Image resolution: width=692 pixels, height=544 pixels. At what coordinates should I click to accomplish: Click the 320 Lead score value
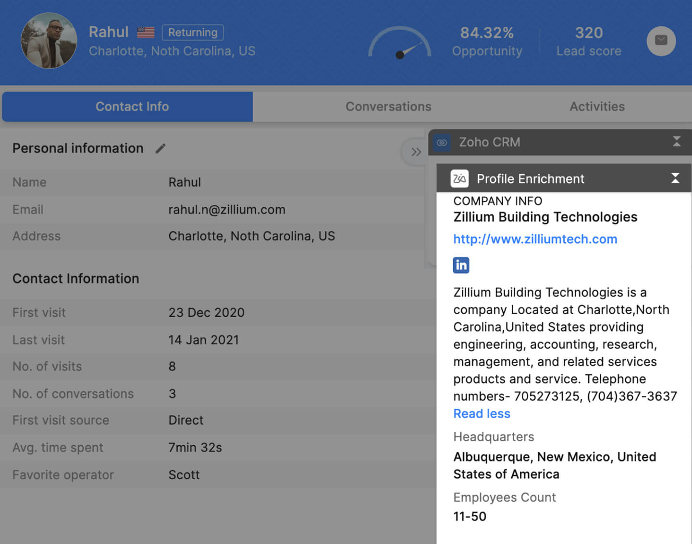pos(589,33)
